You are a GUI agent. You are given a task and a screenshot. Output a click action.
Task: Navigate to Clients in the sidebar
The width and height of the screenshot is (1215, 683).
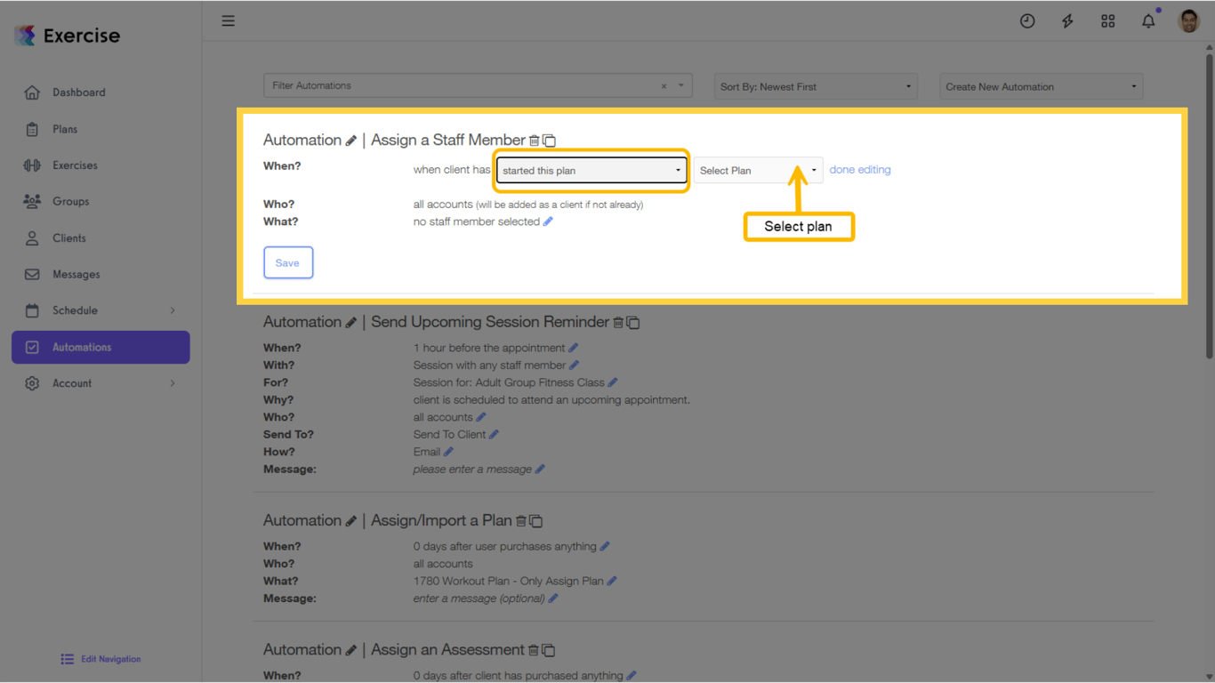[x=69, y=237]
